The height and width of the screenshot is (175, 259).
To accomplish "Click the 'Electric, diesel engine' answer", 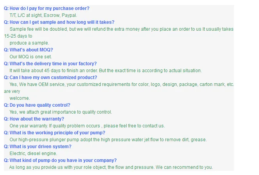I will (x=33, y=154).
